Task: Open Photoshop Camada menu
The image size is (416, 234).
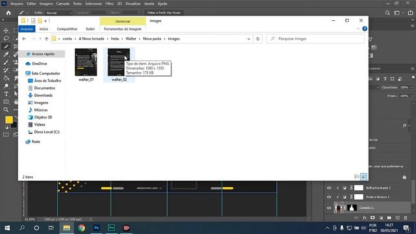Action: (x=63, y=4)
